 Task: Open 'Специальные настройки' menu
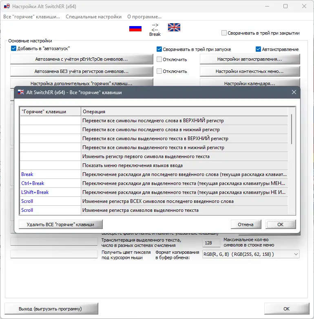tap(93, 17)
